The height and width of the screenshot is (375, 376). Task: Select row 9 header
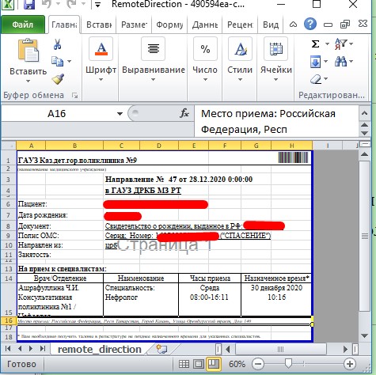9,236
